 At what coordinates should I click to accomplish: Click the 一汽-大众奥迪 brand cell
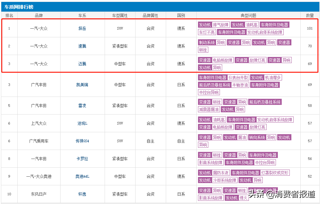point(39,176)
